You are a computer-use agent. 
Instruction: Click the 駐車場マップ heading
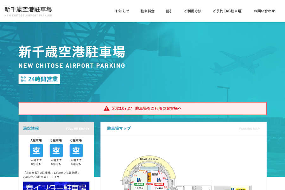coord(119,128)
